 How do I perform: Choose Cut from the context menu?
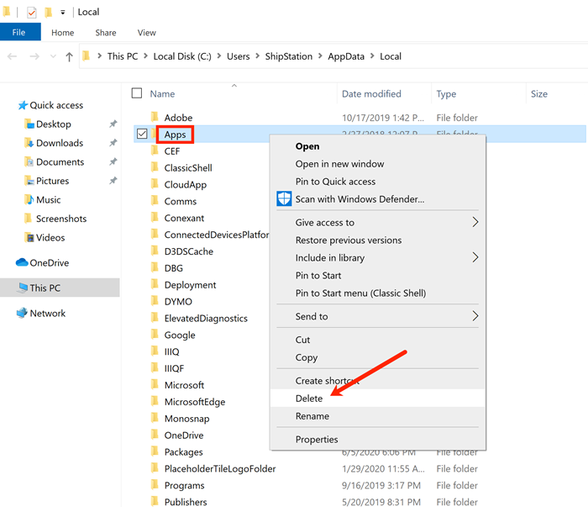pyautogui.click(x=378, y=340)
